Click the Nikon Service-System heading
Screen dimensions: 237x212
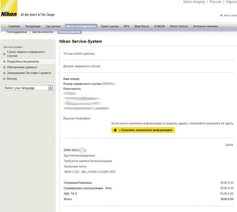pos(81,41)
